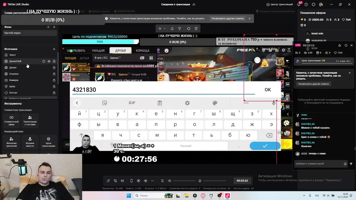The width and height of the screenshot is (356, 200).
Task: Open Совместный эфир tool
Action: coord(11,120)
